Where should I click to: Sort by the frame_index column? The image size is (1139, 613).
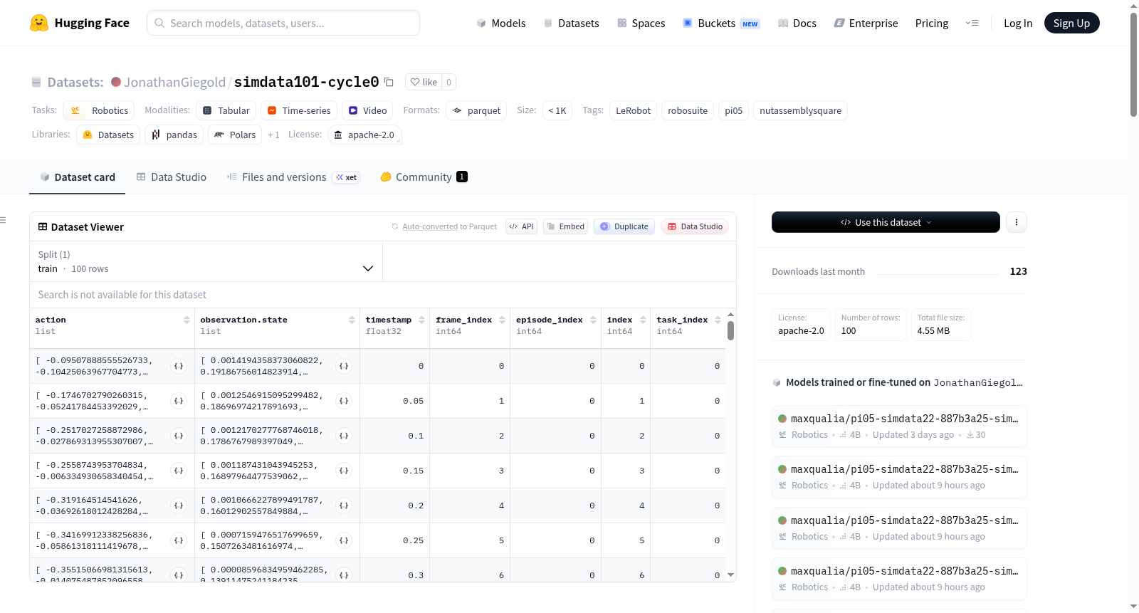[x=502, y=320]
